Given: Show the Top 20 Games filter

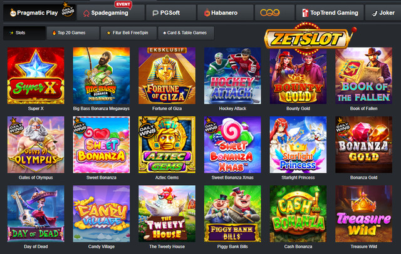Looking at the screenshot, I should 73,33.
